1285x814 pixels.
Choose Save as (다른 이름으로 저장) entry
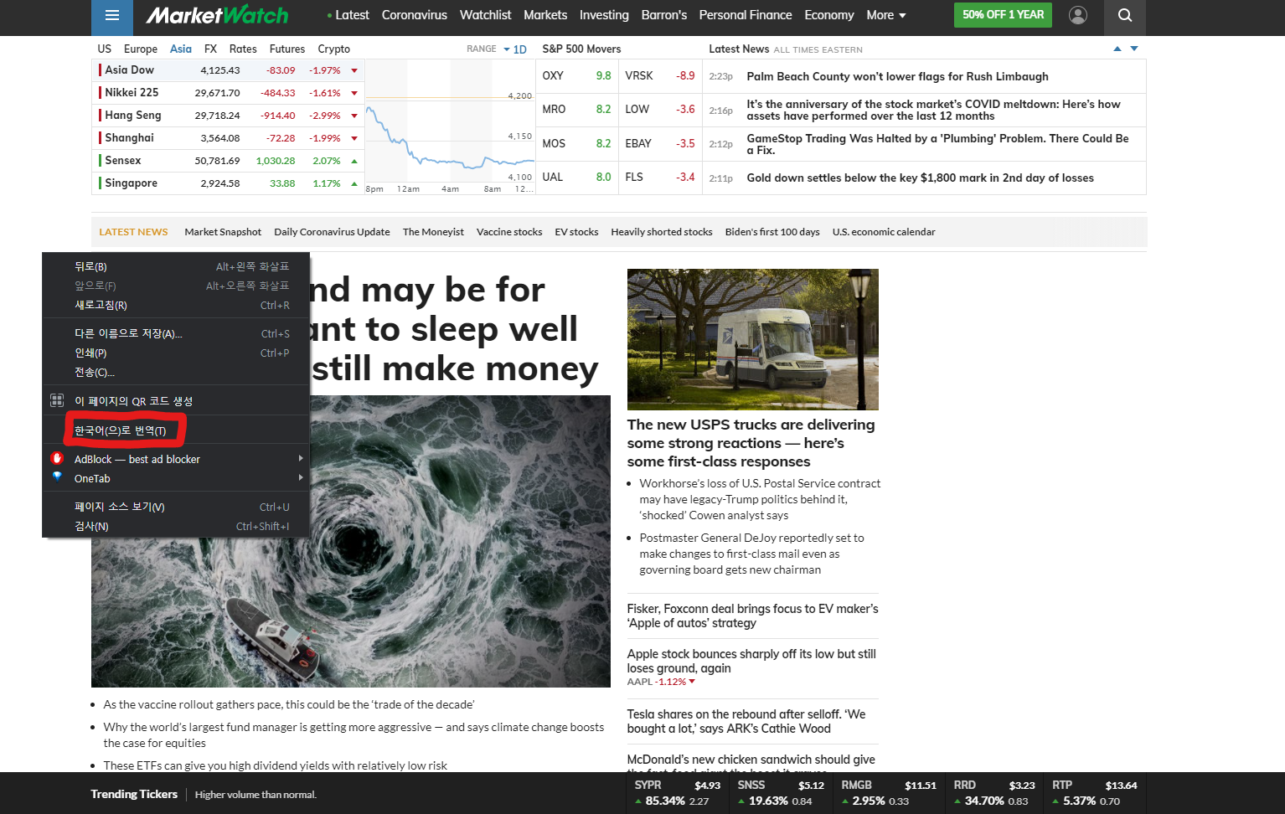pyautogui.click(x=176, y=333)
